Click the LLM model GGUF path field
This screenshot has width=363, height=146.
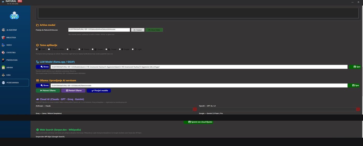(199, 67)
